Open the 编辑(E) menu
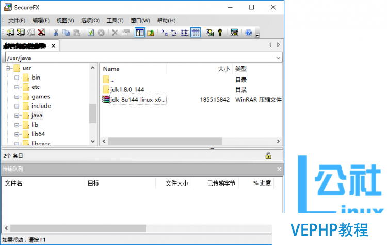 (x=41, y=21)
